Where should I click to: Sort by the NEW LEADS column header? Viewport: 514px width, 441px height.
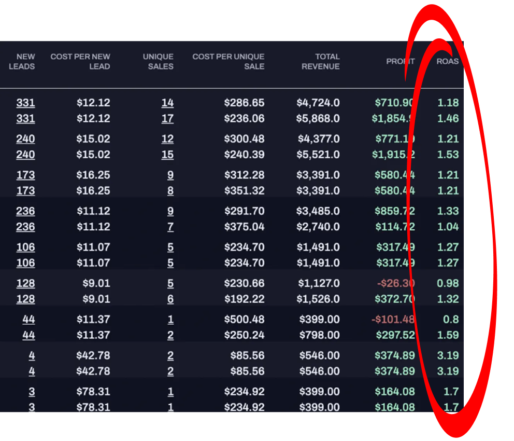point(22,61)
